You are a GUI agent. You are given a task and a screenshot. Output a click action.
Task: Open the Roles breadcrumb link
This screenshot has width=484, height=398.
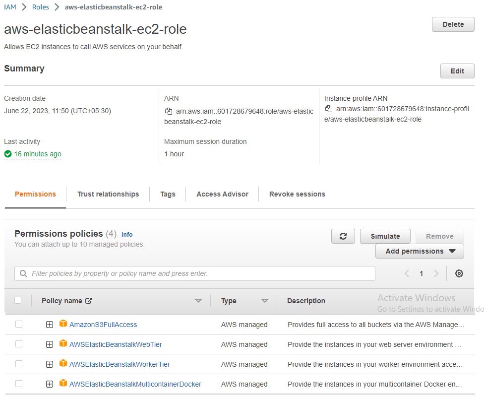click(41, 7)
